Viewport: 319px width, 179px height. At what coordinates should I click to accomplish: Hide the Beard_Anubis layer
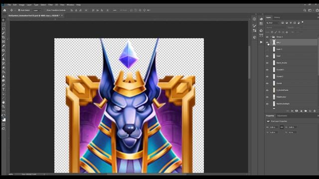267,63
